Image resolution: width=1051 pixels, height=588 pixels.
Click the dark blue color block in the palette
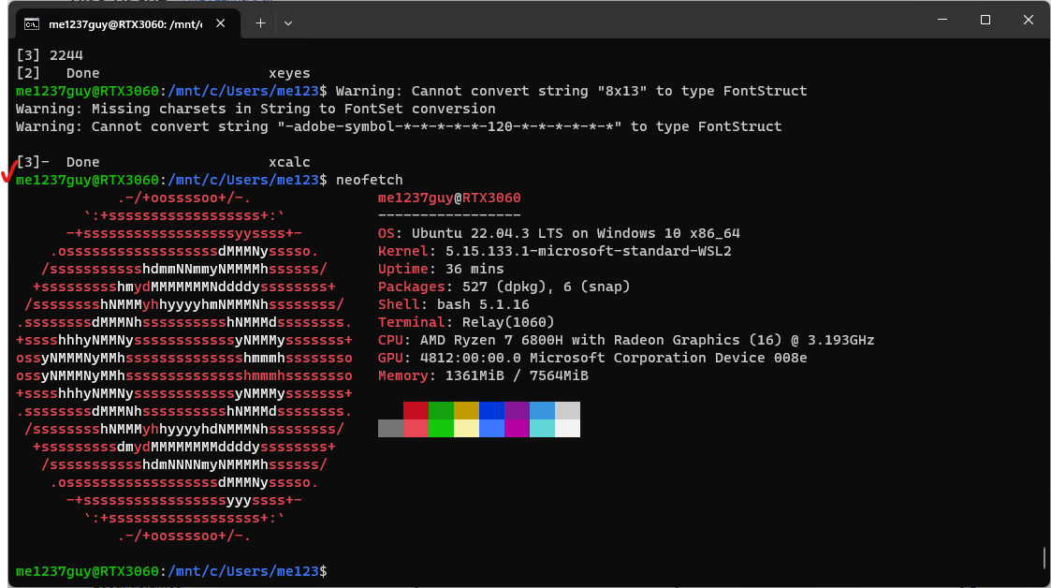click(x=491, y=410)
